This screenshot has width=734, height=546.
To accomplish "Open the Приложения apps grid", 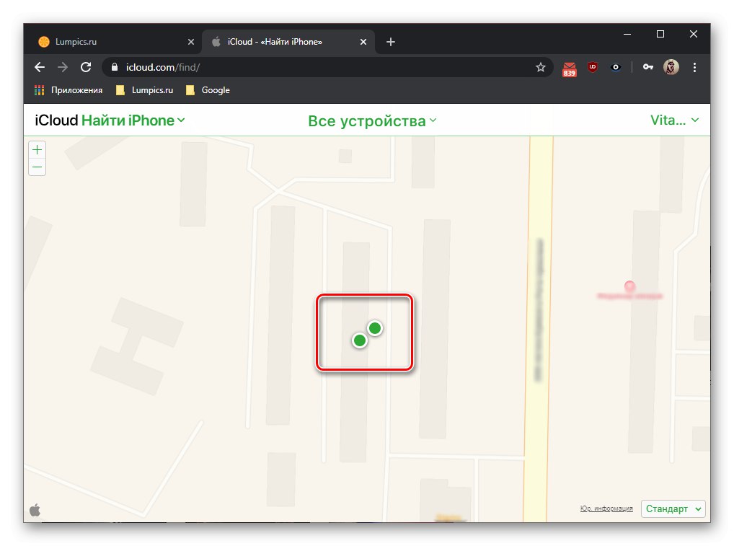I will pos(68,90).
